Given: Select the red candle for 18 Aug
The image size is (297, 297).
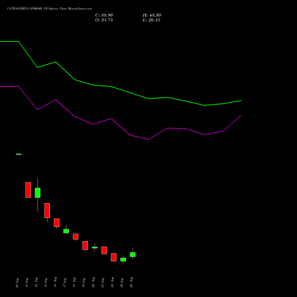Looking at the screenshot, I should (x=75, y=236).
